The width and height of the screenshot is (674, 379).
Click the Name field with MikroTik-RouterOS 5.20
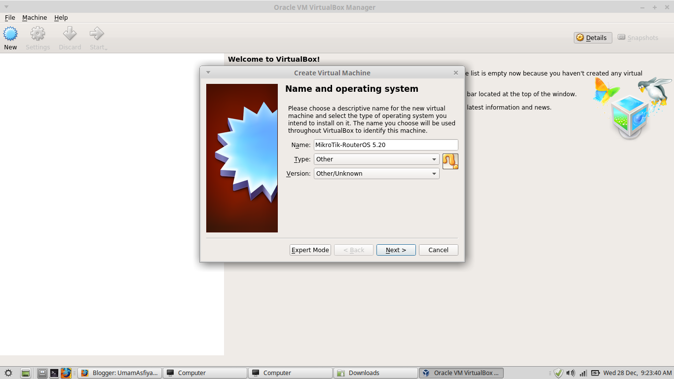(x=386, y=145)
